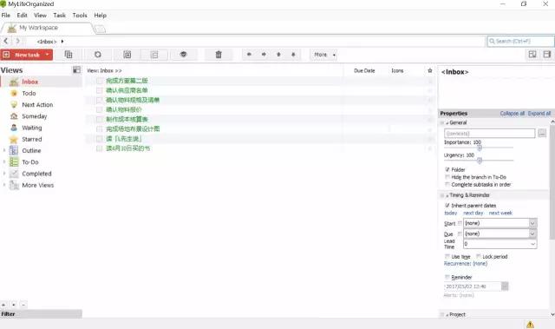Enable the Use time checkbox
The height and width of the screenshot is (329, 555).
tap(447, 256)
